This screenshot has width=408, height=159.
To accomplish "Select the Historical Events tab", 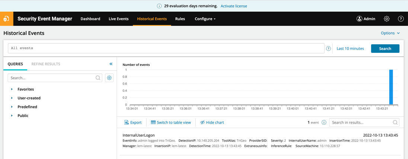I will pos(152,19).
